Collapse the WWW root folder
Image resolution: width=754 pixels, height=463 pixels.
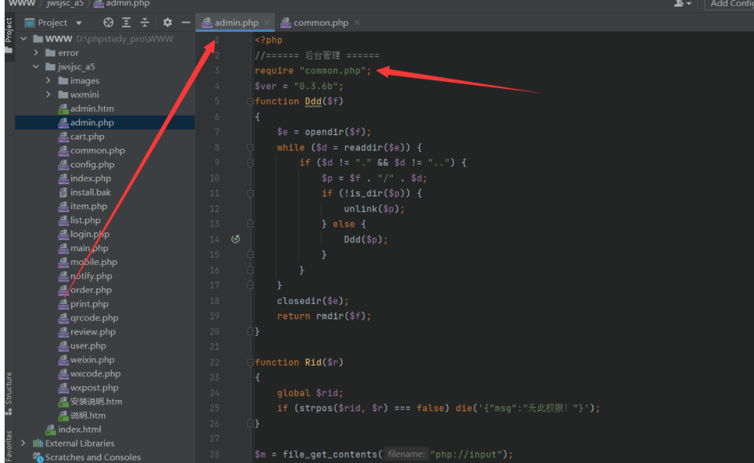[24, 39]
